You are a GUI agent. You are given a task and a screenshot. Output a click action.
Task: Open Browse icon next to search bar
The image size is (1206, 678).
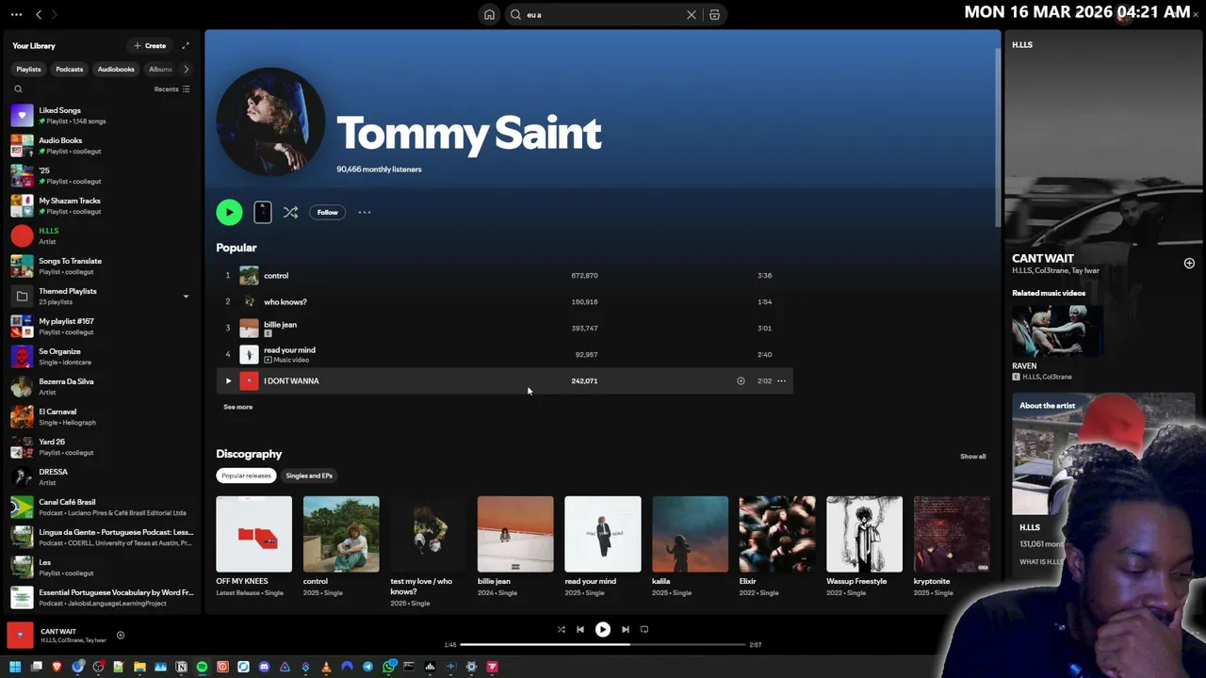714,14
